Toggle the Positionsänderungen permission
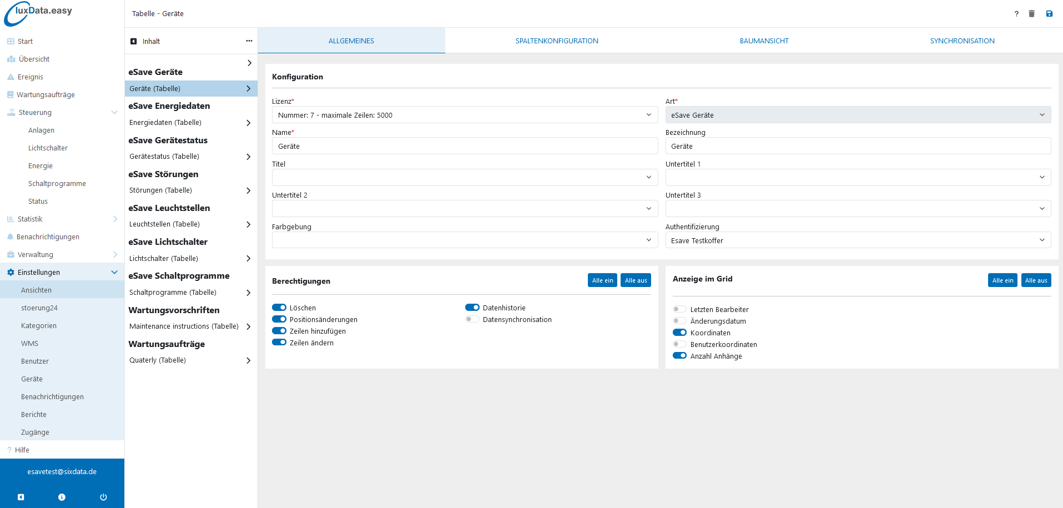This screenshot has width=1063, height=508. 279,319
